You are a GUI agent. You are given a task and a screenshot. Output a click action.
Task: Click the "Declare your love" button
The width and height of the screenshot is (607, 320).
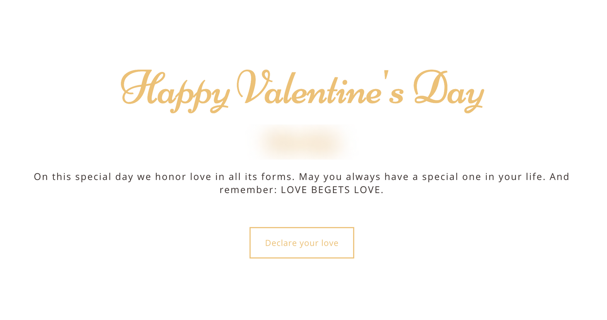(301, 243)
